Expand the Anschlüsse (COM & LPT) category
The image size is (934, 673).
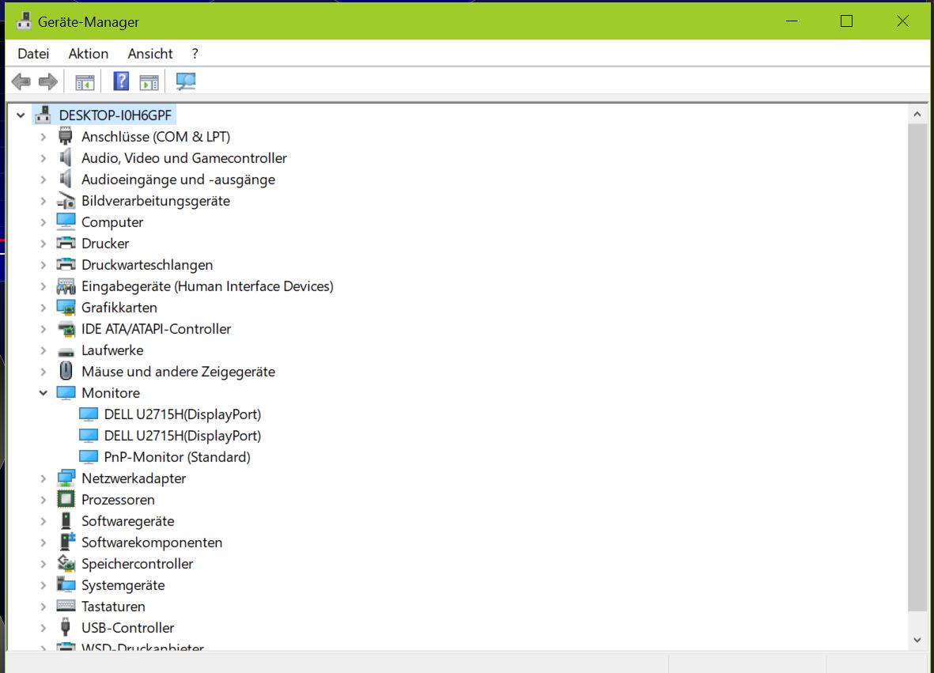tap(43, 136)
